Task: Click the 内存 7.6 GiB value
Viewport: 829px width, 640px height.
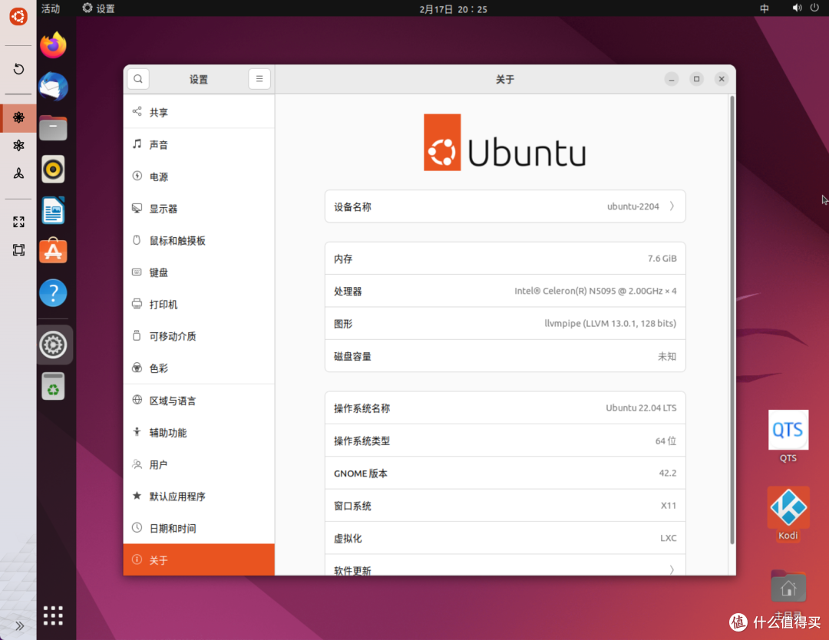Action: (x=662, y=259)
